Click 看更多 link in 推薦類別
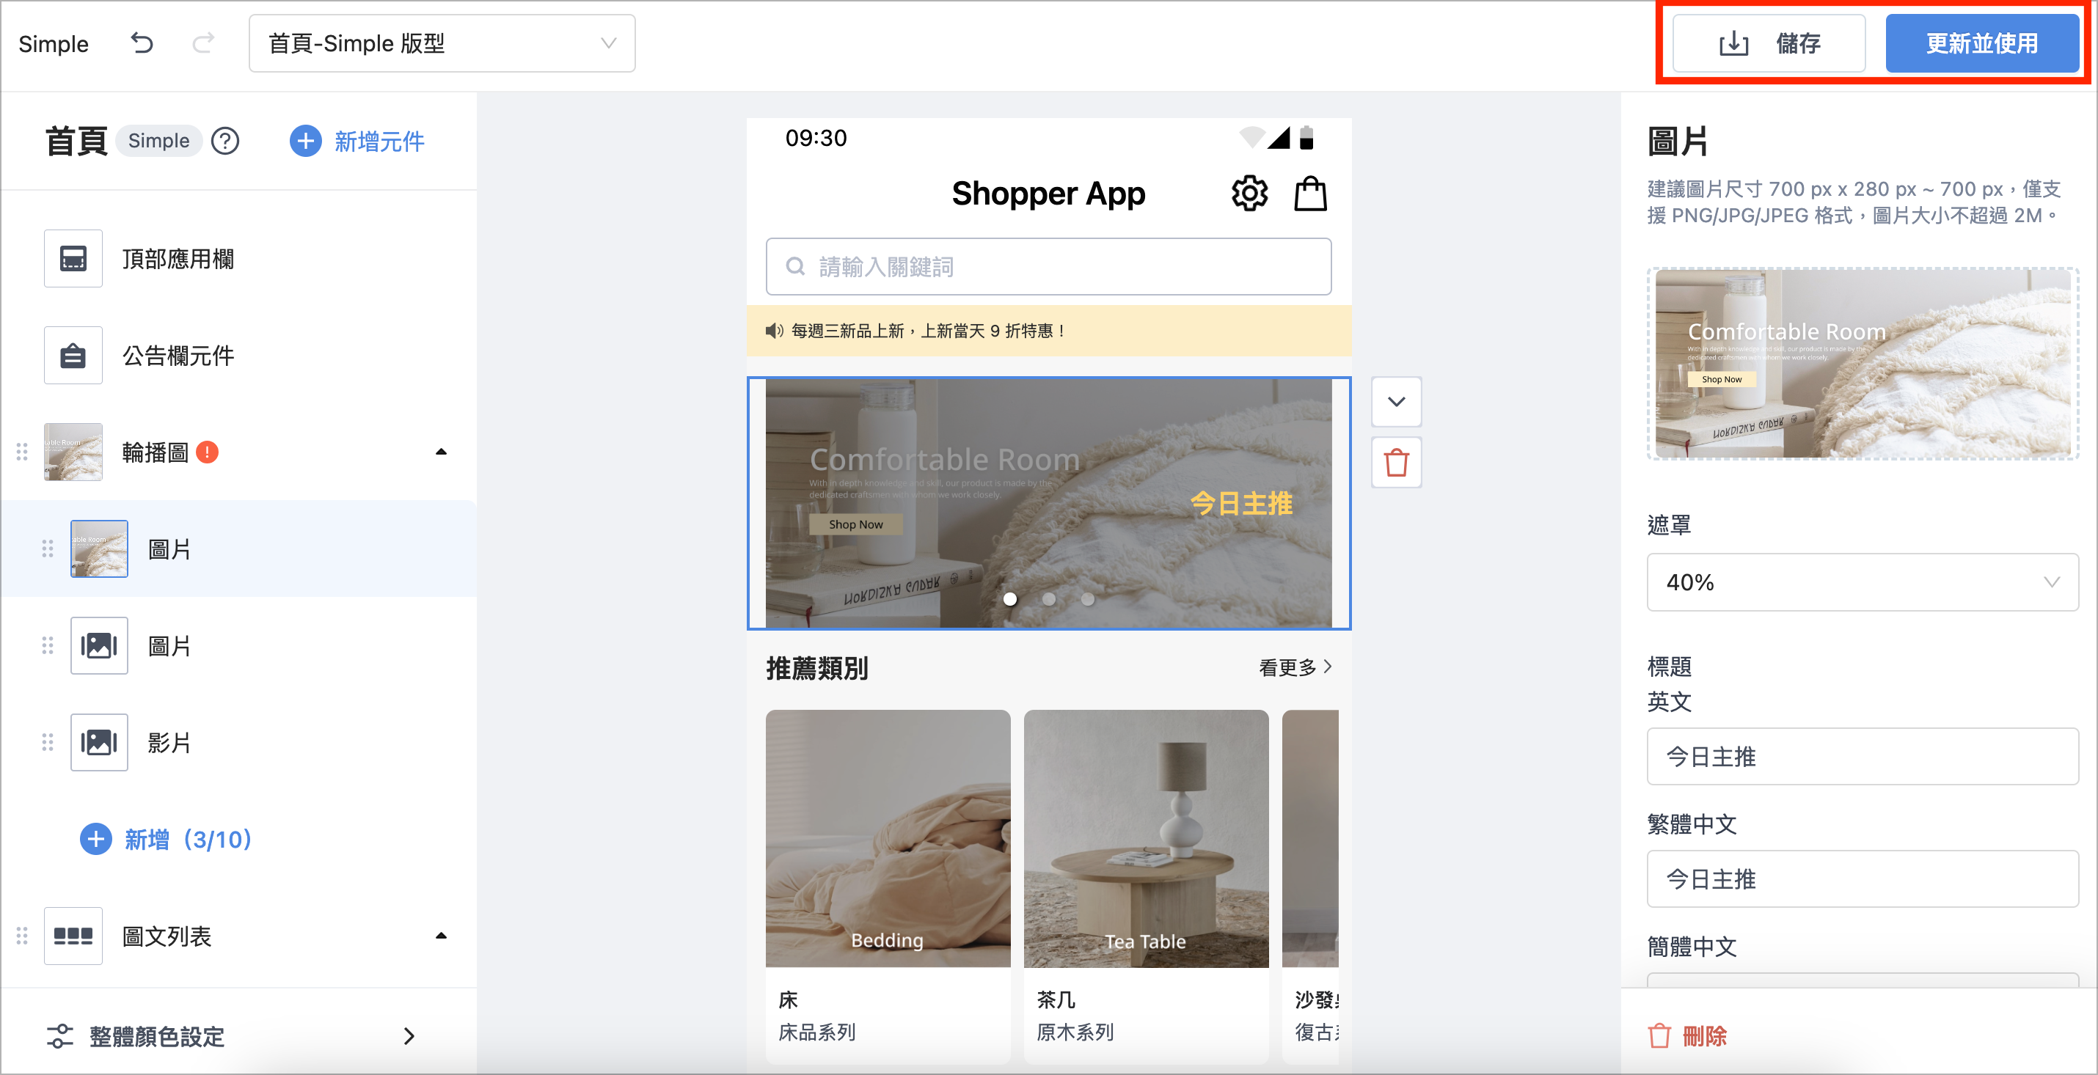This screenshot has width=2098, height=1075. 1295,667
